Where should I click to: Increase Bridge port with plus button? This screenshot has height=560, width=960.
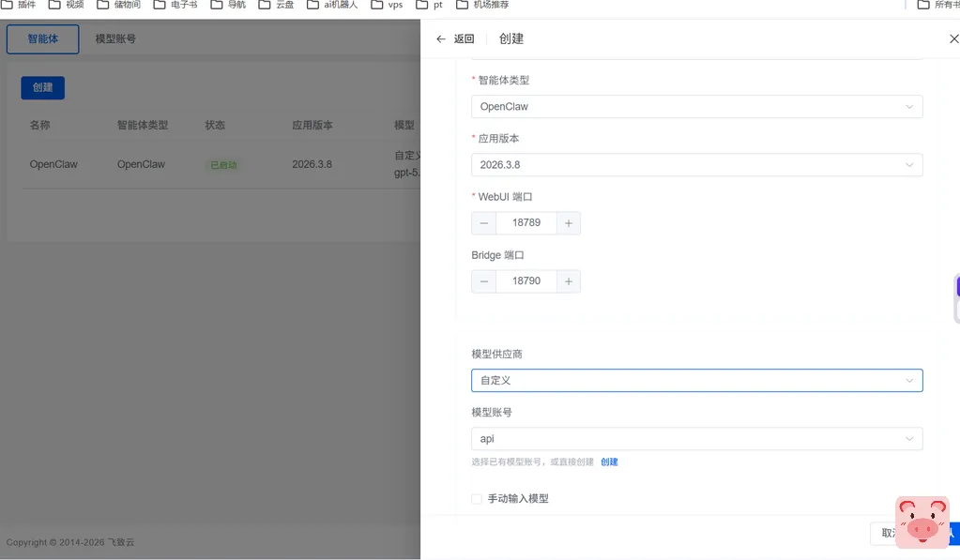569,281
